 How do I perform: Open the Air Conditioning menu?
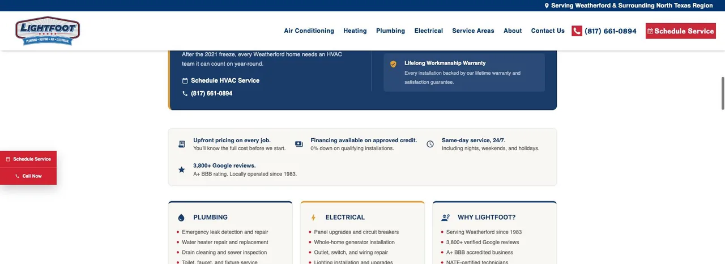tap(309, 31)
